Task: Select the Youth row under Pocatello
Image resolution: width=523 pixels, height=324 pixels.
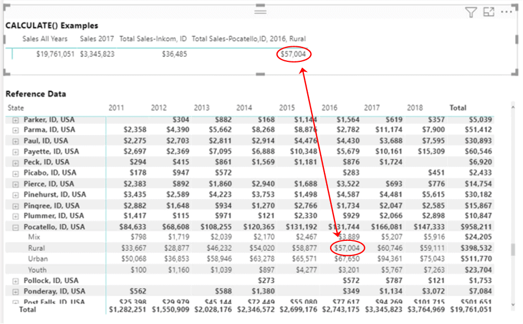Action: coord(37,270)
